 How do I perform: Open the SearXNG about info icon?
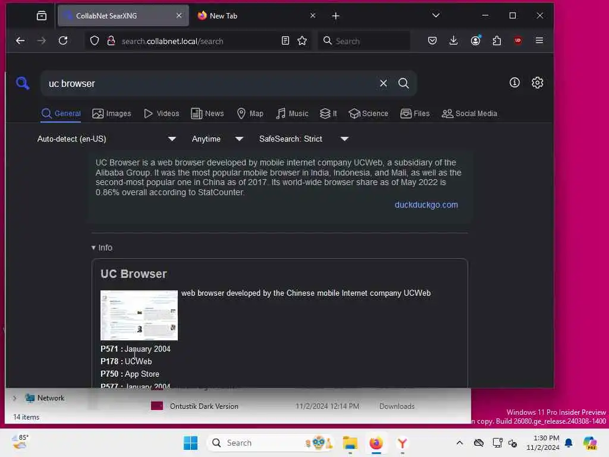coord(514,82)
